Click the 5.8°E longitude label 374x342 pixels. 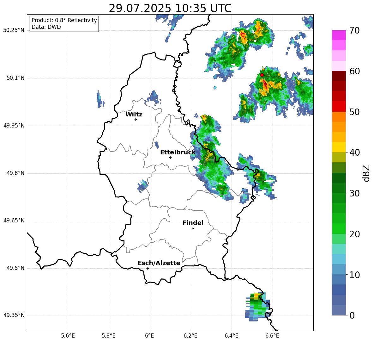[109, 336]
